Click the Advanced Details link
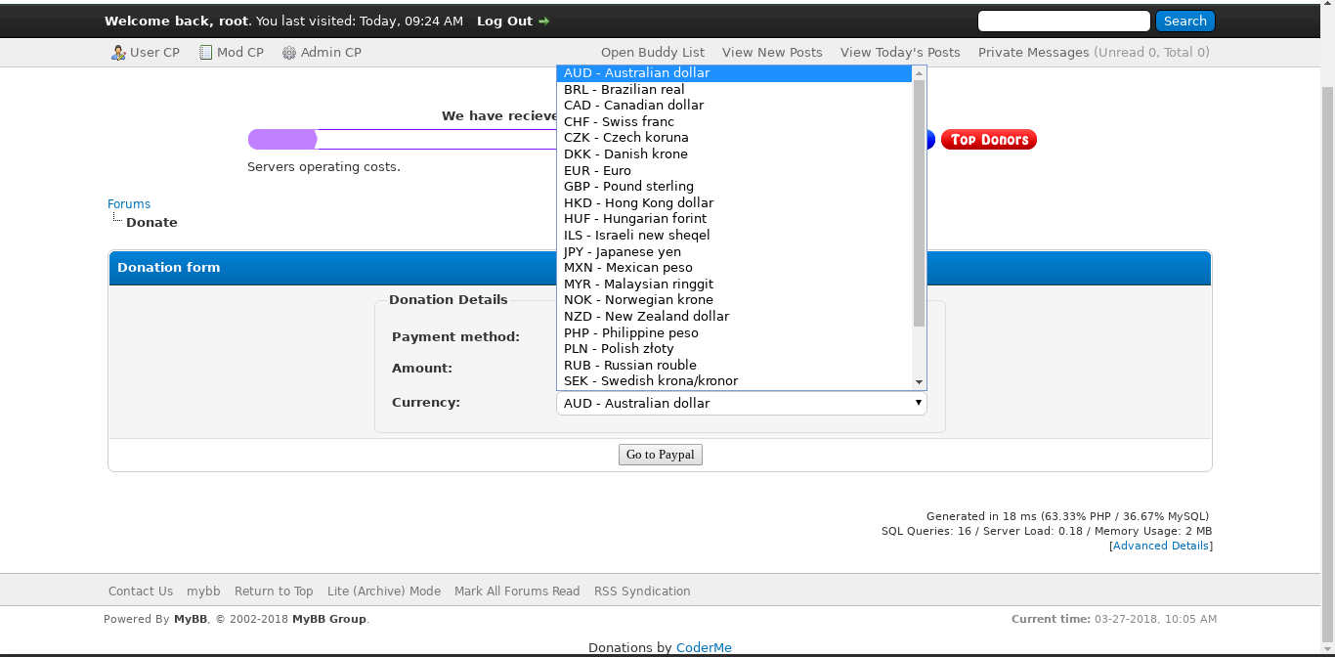1335x657 pixels. (1160, 546)
